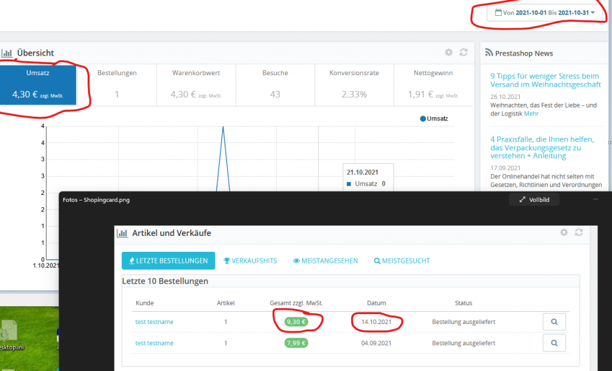The height and width of the screenshot is (371, 612).
Task: Select the Besuche tile
Action: [x=275, y=85]
